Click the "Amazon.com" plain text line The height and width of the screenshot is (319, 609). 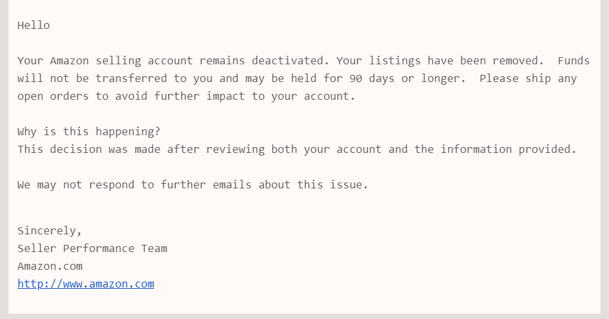pyautogui.click(x=50, y=266)
